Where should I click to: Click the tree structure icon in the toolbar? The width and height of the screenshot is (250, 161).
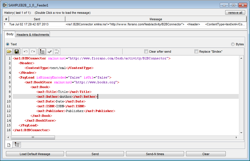point(42,52)
